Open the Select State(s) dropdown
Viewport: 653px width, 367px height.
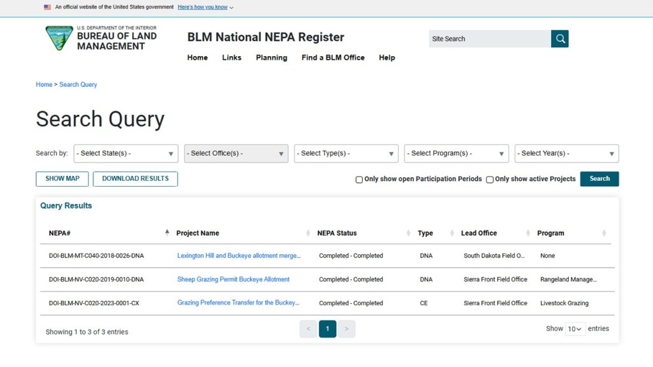[x=126, y=154]
